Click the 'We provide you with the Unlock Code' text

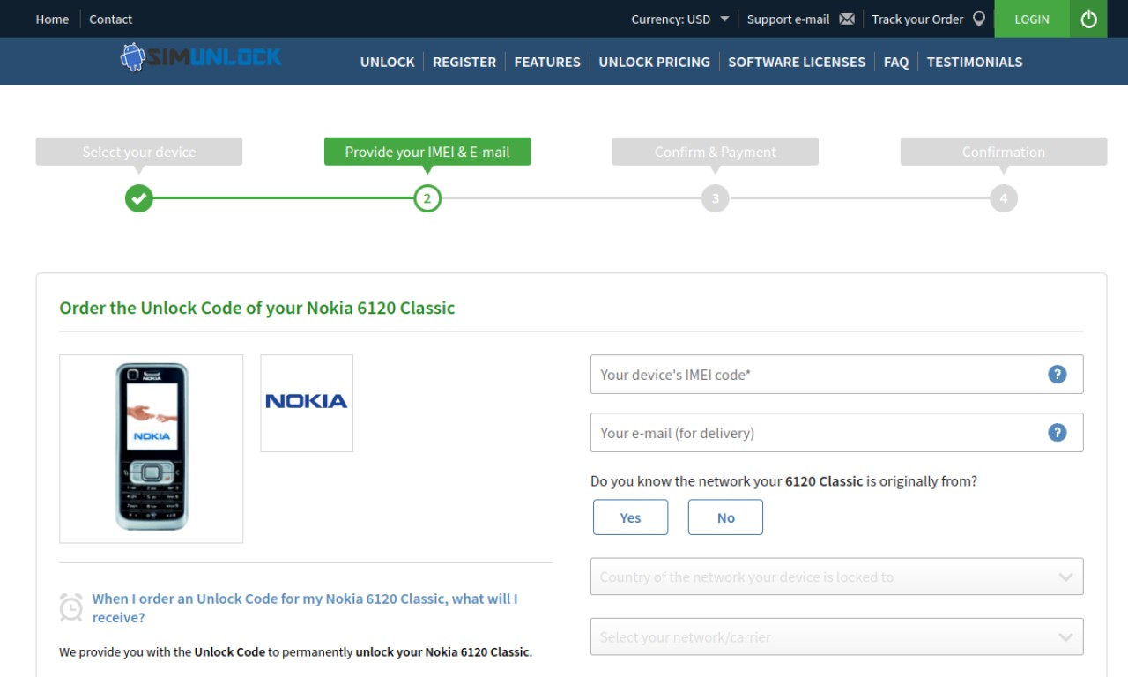pyautogui.click(x=296, y=652)
